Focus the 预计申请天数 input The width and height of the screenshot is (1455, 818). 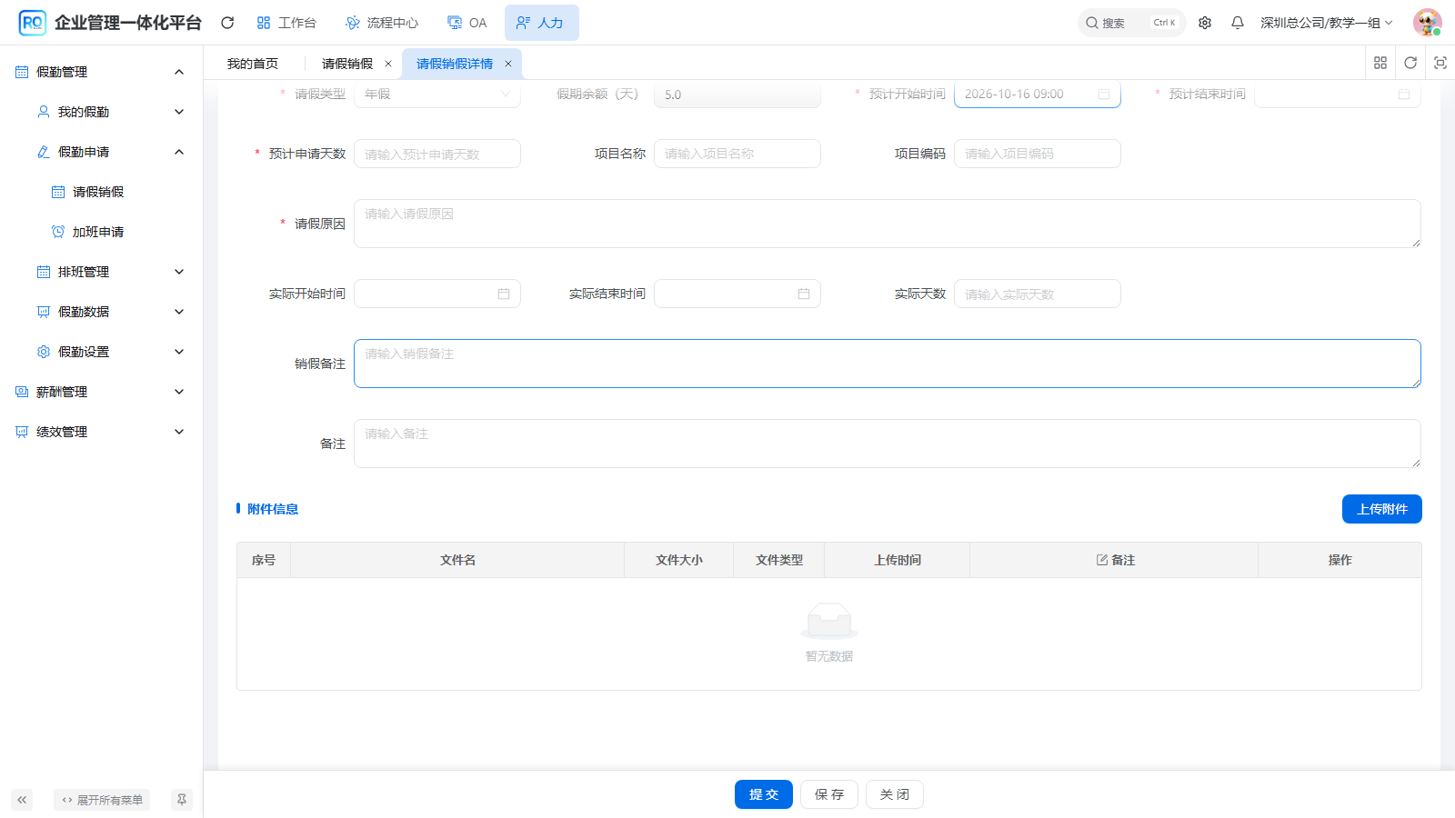[x=437, y=154]
